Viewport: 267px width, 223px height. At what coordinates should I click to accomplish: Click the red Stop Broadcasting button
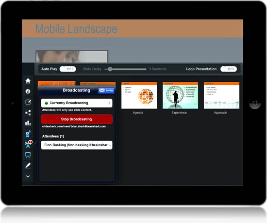point(77,119)
